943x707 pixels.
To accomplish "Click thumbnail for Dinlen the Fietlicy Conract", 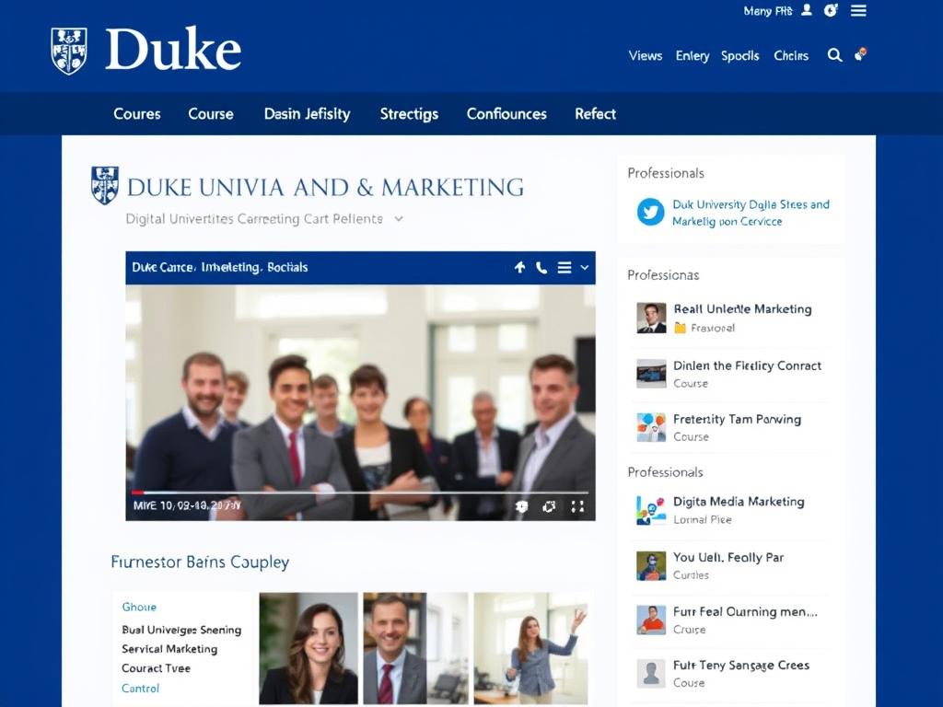I will [651, 374].
